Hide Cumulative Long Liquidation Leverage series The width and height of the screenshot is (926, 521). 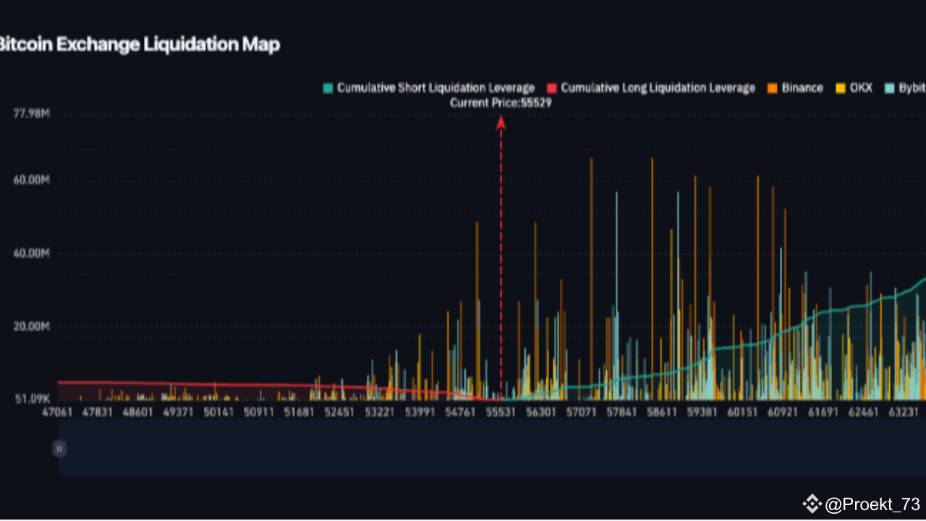[x=658, y=88]
